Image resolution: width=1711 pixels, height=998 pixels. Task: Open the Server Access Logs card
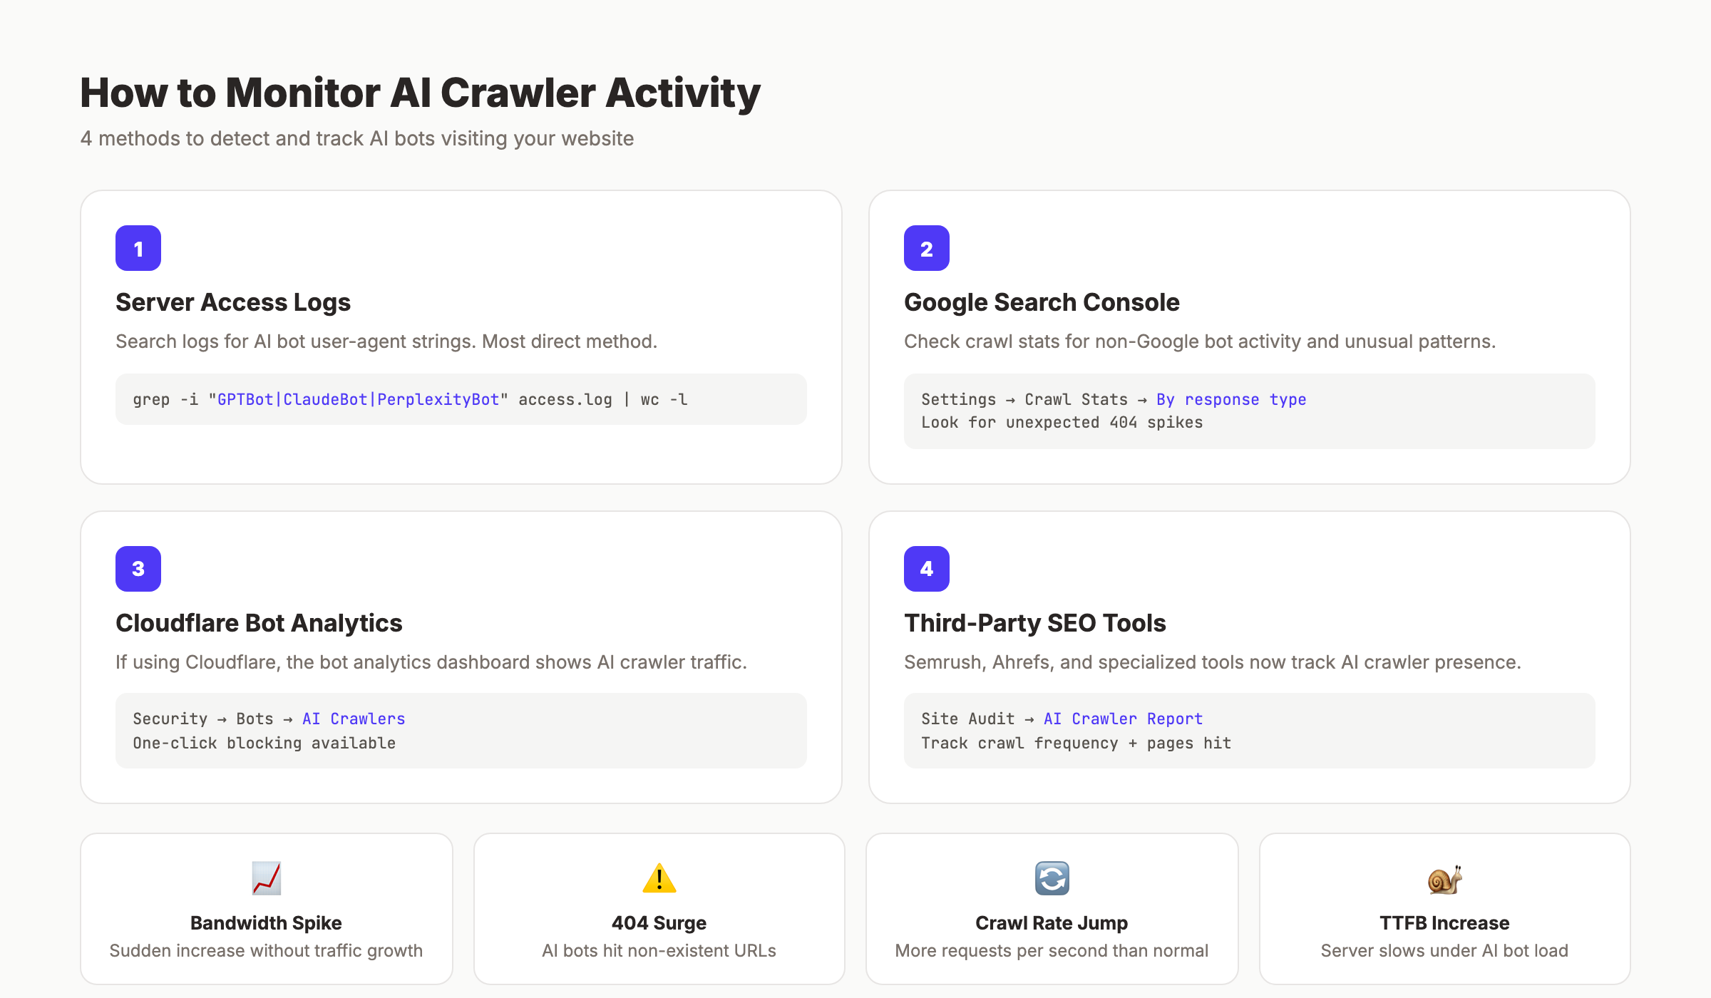point(462,335)
